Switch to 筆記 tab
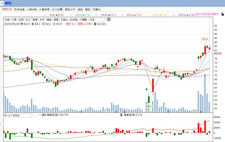Screen dimensions: 225x142 point(88,9)
